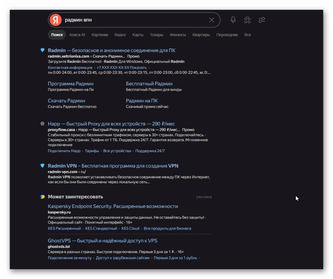Open the Переводчик tab

(227, 35)
